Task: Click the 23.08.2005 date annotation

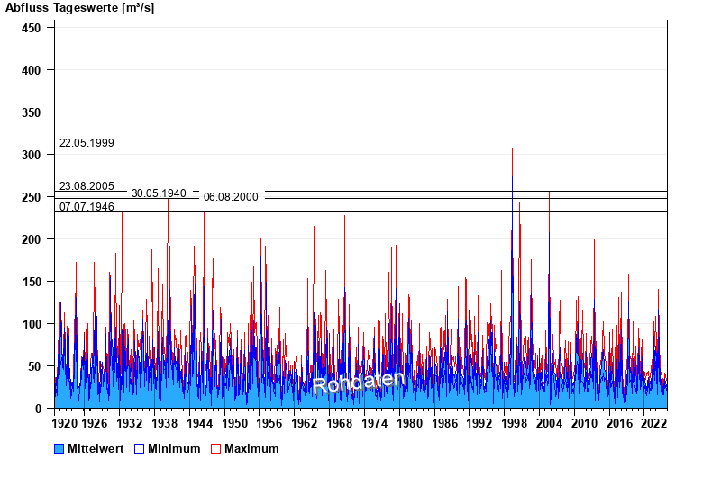Action: point(87,186)
